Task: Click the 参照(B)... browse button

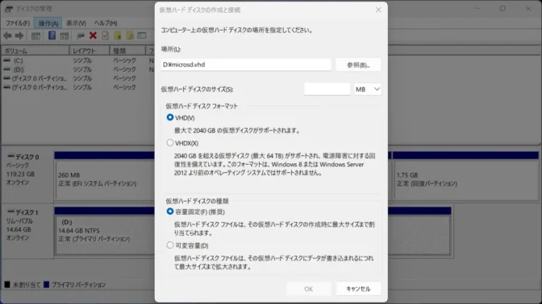Action: tap(358, 65)
